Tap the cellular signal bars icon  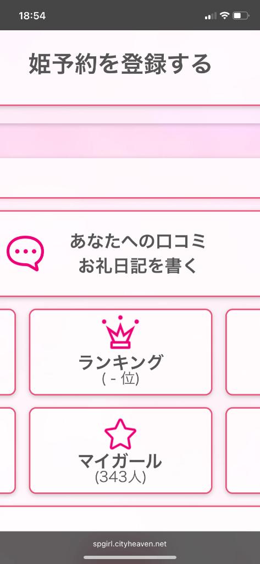(x=211, y=16)
